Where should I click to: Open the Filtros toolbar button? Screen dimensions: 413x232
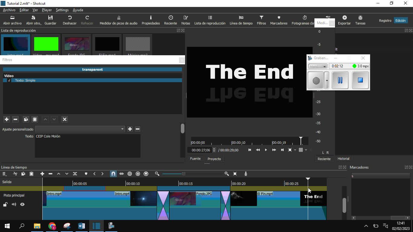(x=261, y=20)
